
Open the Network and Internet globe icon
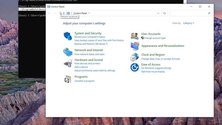click(68, 52)
